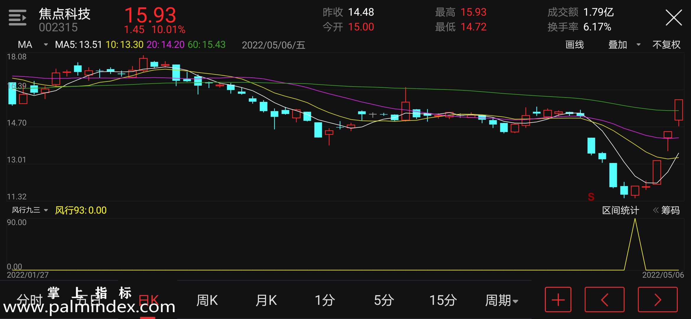
Task: Select the 5分 five-minute tab
Action: click(x=384, y=300)
